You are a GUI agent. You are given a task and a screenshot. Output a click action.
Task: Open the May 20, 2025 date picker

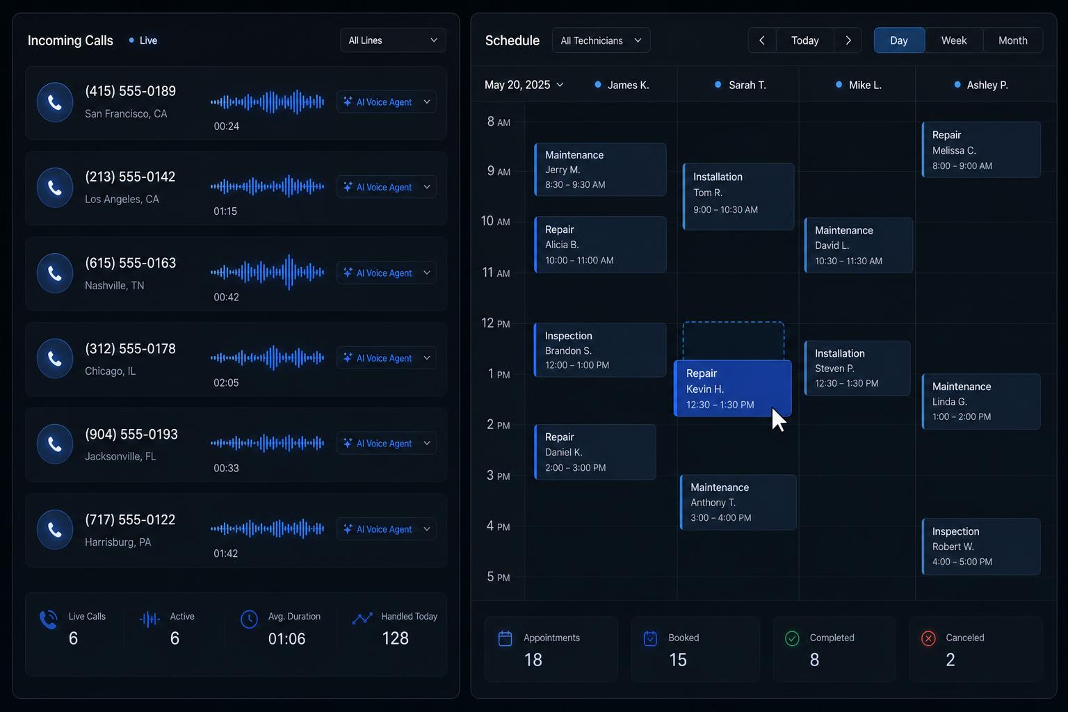coord(524,85)
